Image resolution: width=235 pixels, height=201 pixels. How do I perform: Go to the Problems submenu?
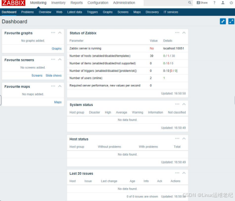click(28, 12)
